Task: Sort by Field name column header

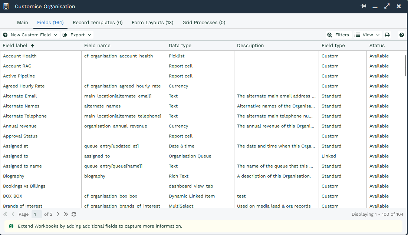Action: pyautogui.click(x=97, y=46)
